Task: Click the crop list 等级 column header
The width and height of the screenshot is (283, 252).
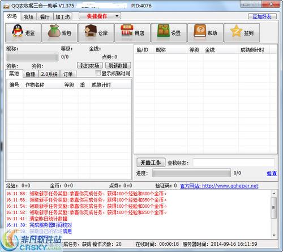Action: 70,85
